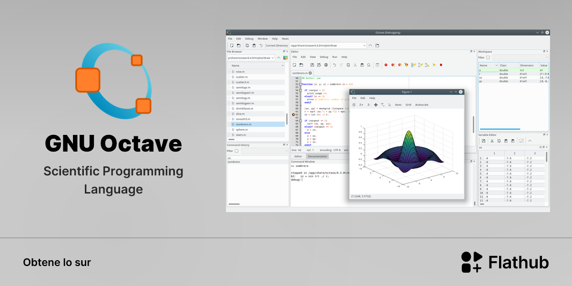Click Copy icon in main Octave toolbar
This screenshot has height=286, width=572.
[x=247, y=45]
